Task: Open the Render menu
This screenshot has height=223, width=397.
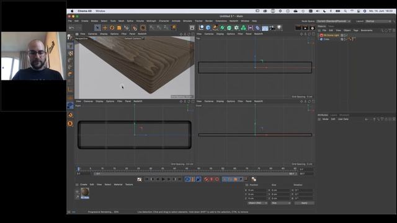Action: click(x=209, y=21)
